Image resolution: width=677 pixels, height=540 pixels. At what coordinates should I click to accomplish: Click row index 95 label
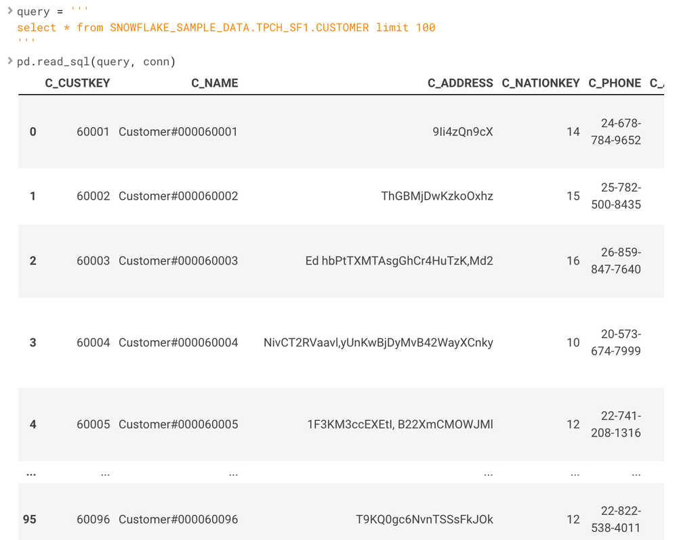(x=30, y=520)
